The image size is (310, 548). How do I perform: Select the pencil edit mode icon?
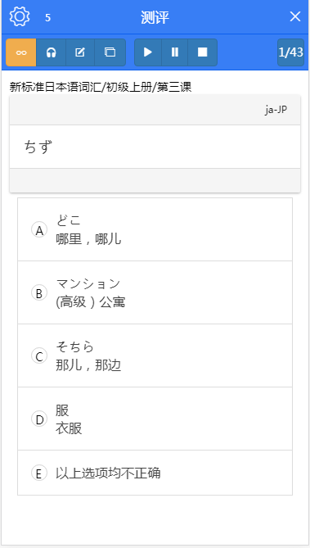click(80, 52)
